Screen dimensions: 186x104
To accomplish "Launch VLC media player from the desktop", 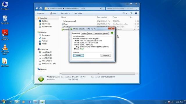I will click(5, 49).
